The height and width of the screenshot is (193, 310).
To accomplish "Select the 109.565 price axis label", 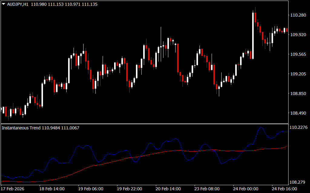I will tap(298, 54).
